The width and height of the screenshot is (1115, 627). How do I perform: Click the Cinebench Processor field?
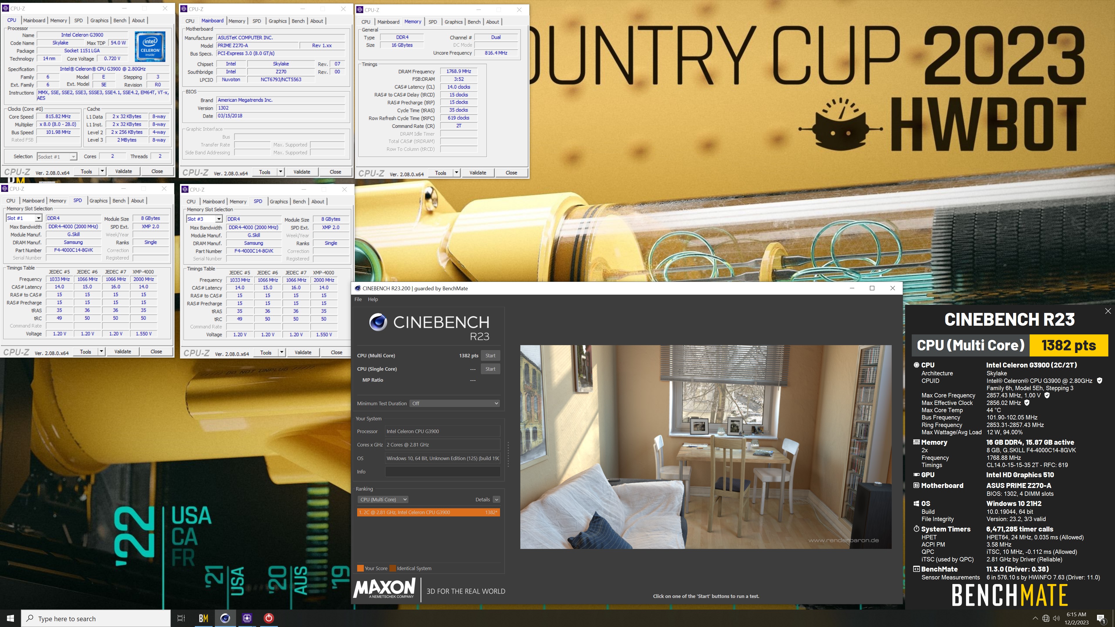[x=442, y=431]
